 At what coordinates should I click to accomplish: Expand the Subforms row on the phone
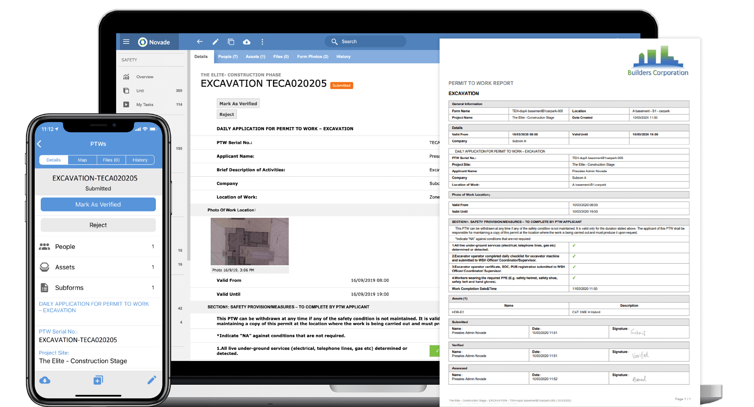pos(98,287)
